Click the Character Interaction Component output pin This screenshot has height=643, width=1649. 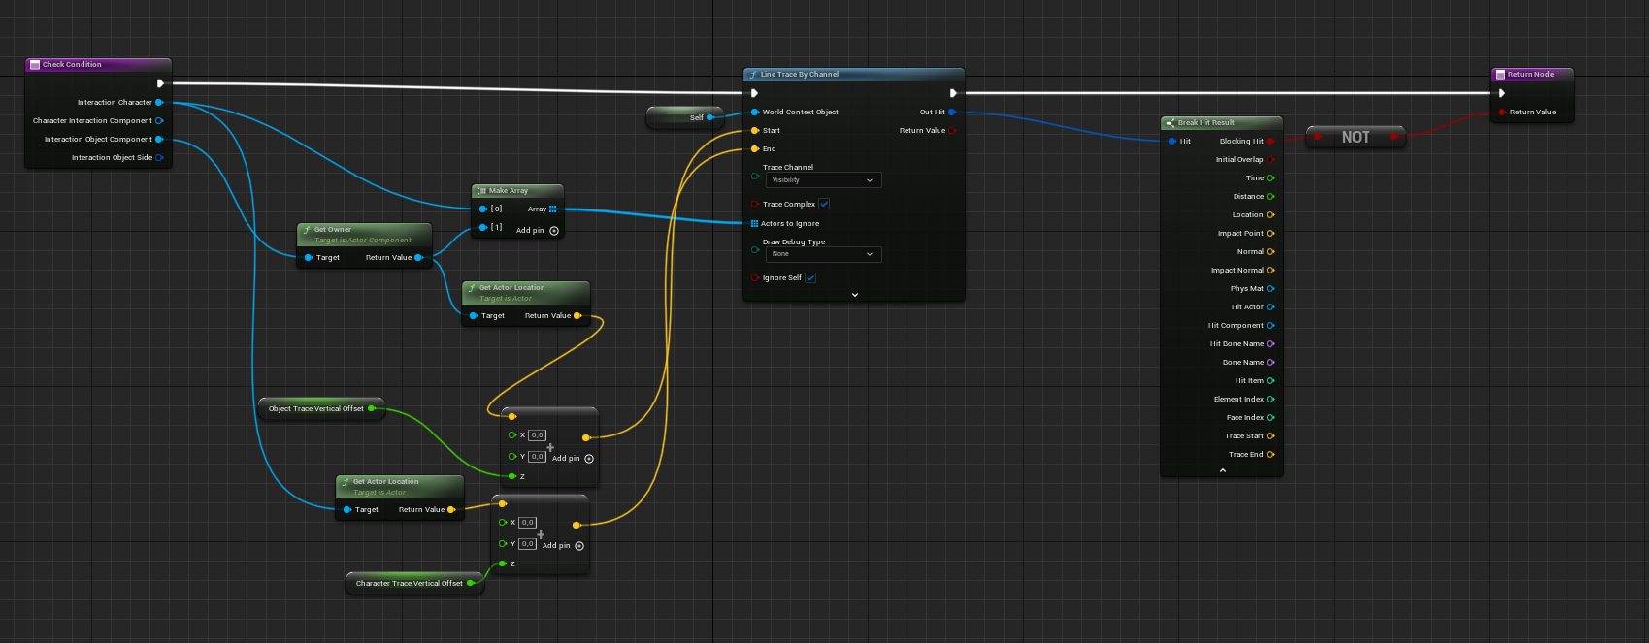pos(159,121)
